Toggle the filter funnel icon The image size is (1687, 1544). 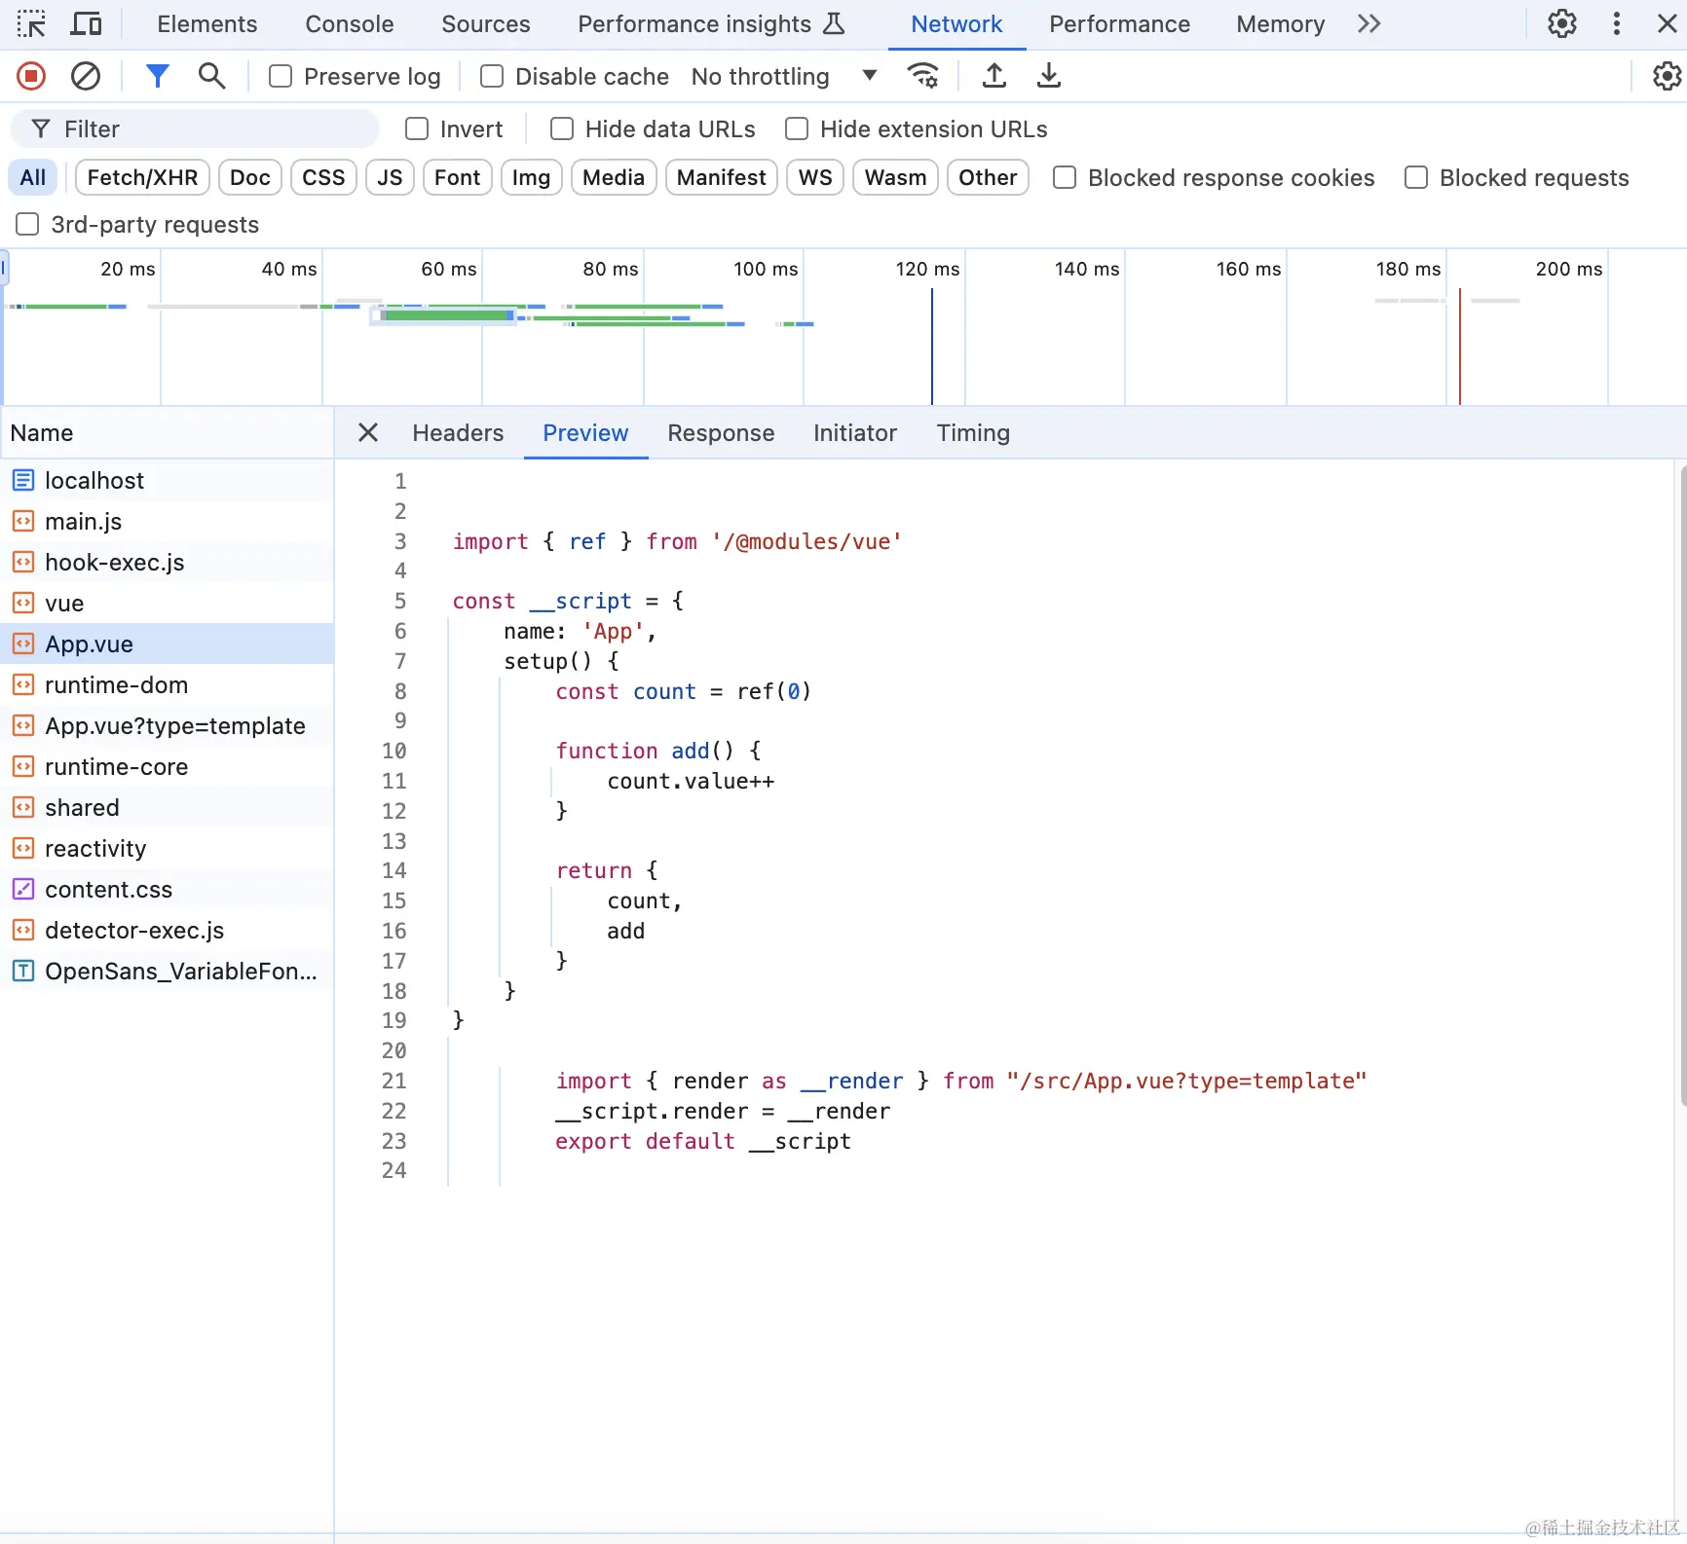click(157, 76)
